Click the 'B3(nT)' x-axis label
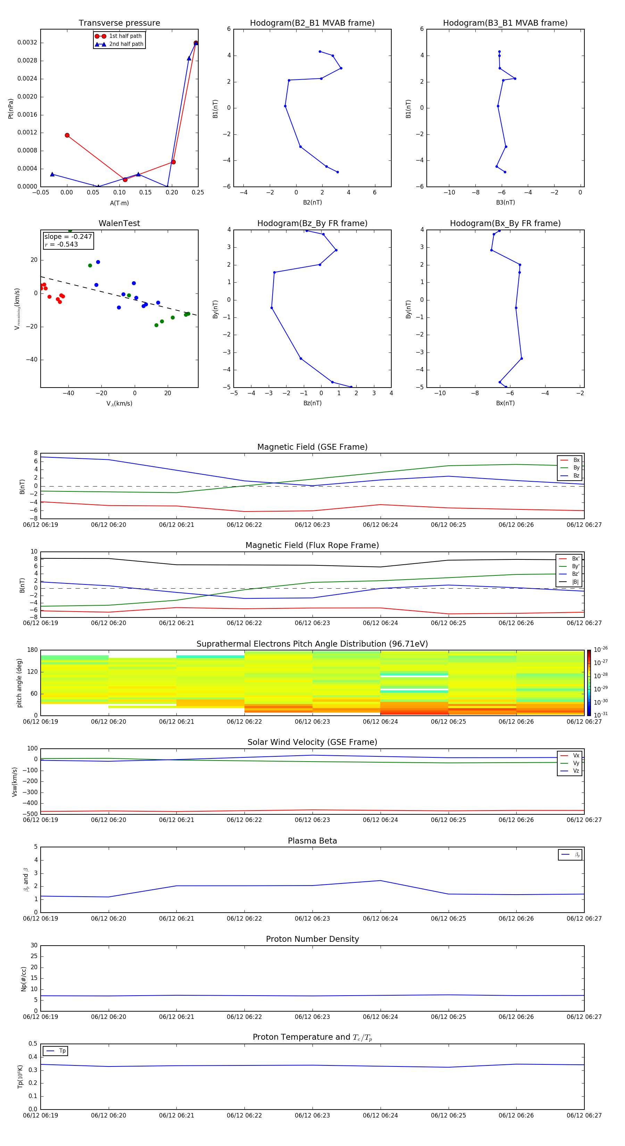The image size is (625, 1146). pyautogui.click(x=505, y=202)
